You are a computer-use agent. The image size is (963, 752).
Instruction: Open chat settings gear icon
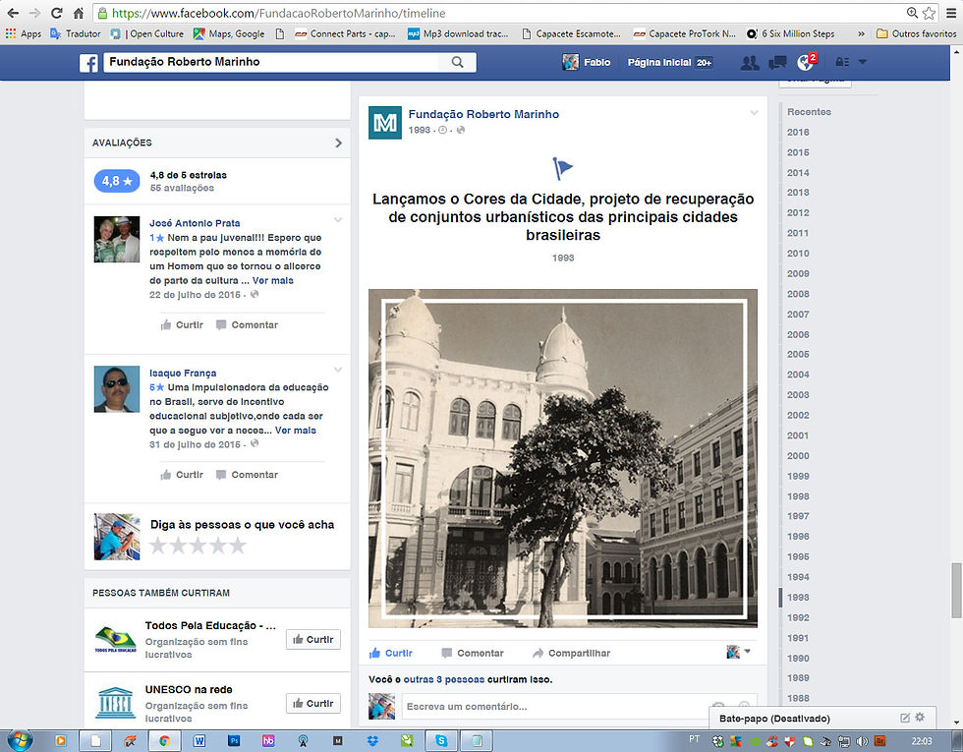point(920,717)
